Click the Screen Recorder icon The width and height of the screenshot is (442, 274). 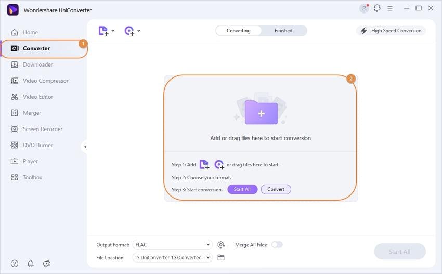15,129
